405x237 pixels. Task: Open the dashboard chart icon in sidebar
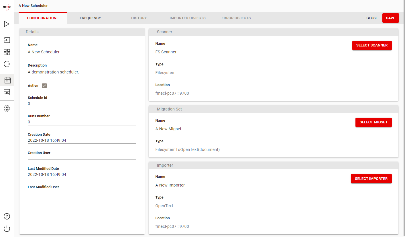7,92
